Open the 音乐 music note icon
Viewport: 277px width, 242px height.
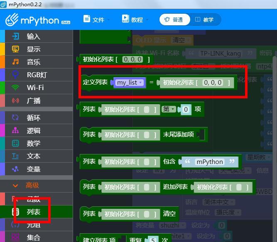(15, 62)
